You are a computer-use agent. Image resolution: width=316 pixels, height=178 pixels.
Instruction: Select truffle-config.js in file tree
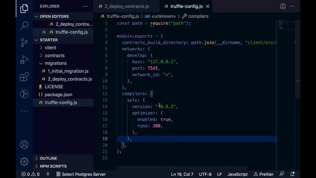coord(63,102)
